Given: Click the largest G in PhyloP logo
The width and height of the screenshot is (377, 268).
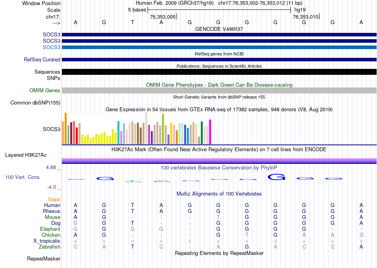Looking at the screenshot, I should (x=276, y=177).
